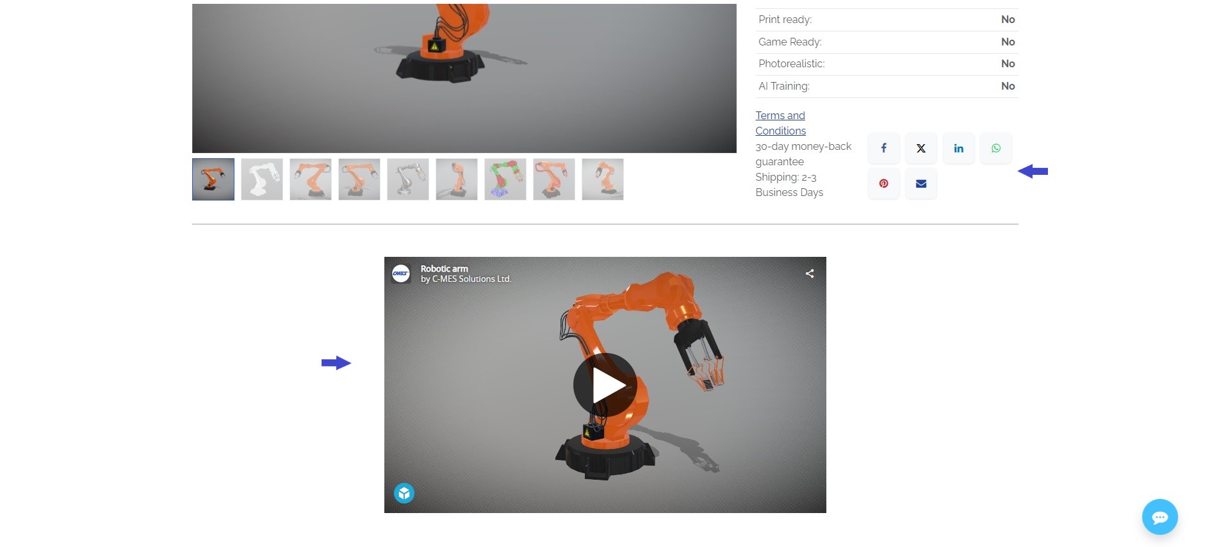
Task: Play the Robotic arm 3D preview
Action: coord(605,385)
